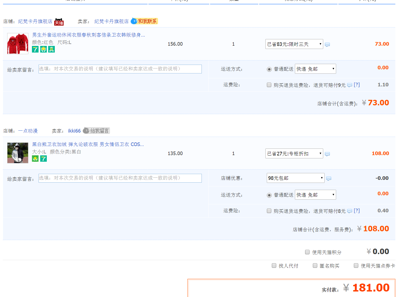
Task: Enable freight insurance with 9元 return compensation
Action: click(269, 85)
